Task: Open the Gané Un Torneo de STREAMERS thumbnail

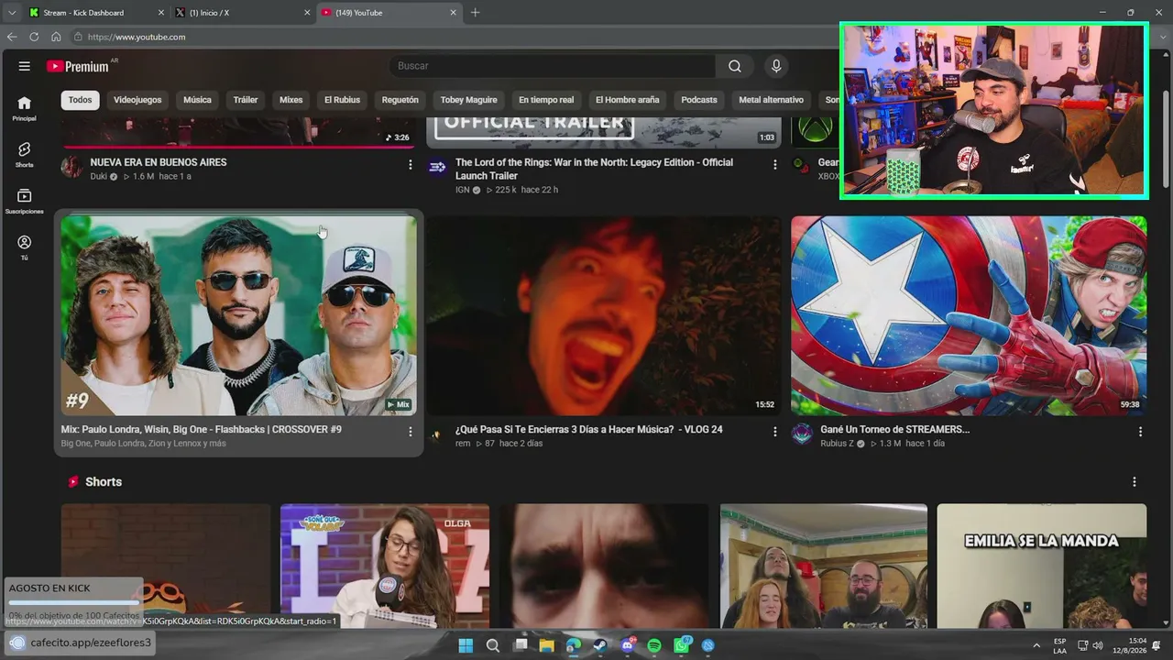Action: pyautogui.click(x=969, y=315)
